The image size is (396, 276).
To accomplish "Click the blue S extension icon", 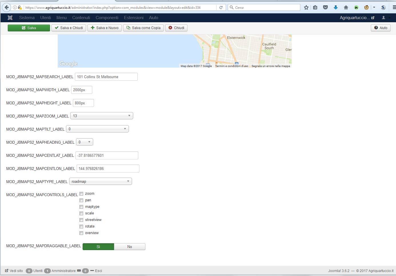I will [x=383, y=7].
